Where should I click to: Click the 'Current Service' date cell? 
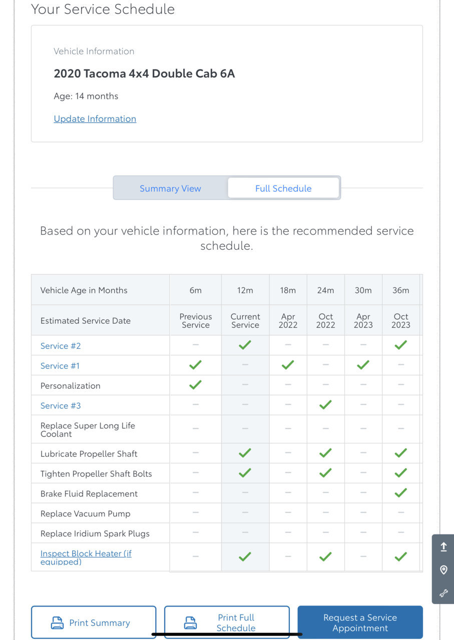coord(245,321)
